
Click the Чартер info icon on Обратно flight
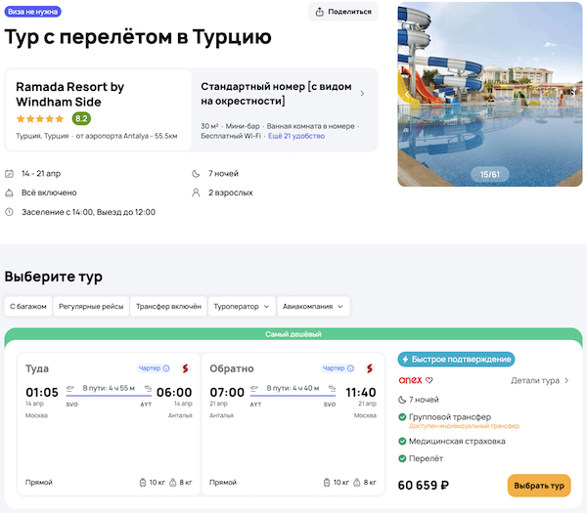(x=351, y=368)
